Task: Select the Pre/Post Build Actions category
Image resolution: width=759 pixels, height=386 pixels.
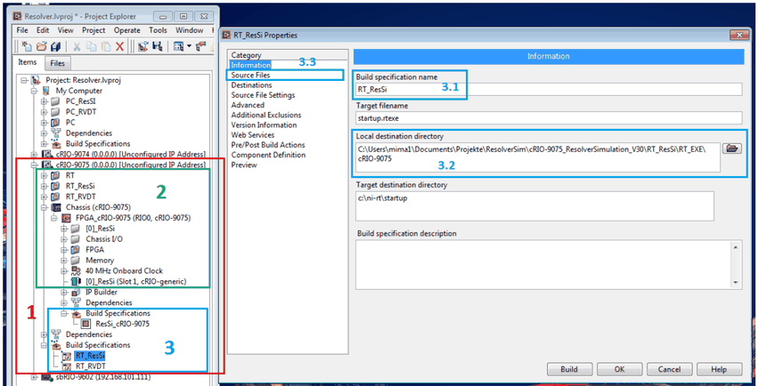Action: point(268,145)
